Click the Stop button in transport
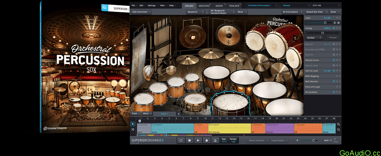 tap(189, 140)
